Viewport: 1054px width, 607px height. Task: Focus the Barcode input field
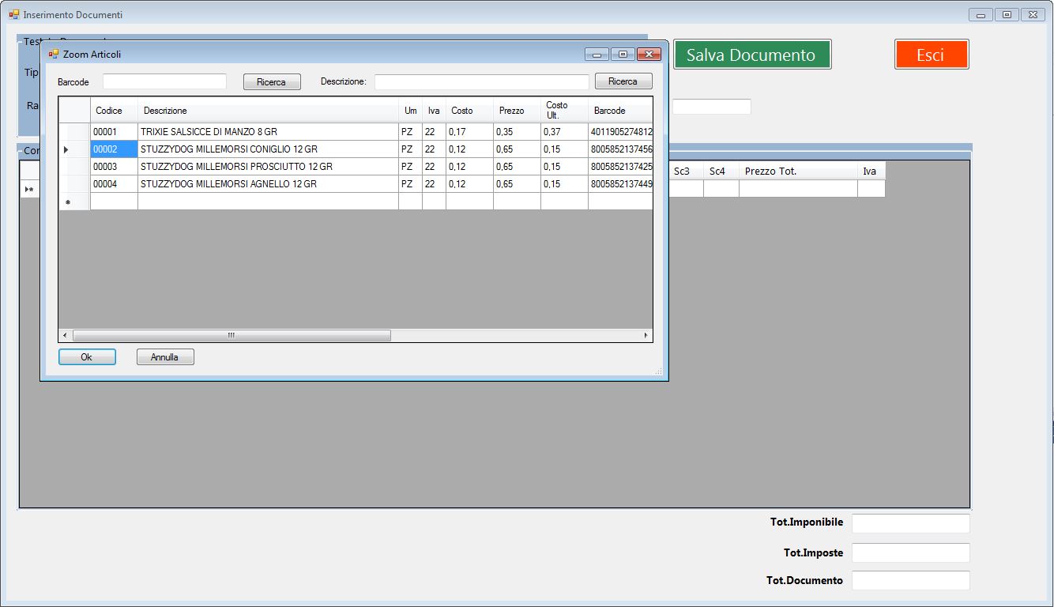click(x=164, y=81)
